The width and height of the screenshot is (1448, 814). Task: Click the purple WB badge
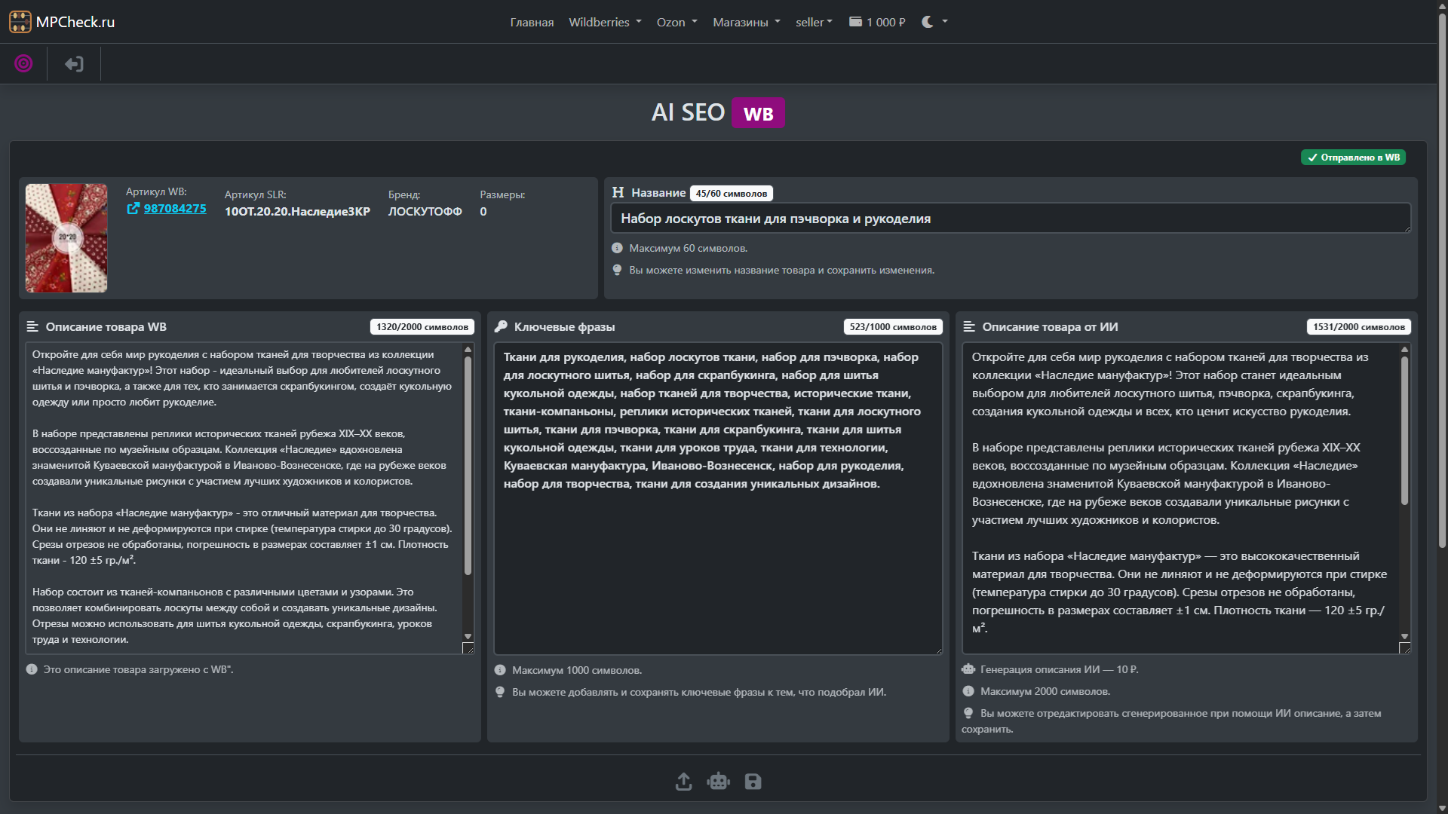click(x=758, y=113)
